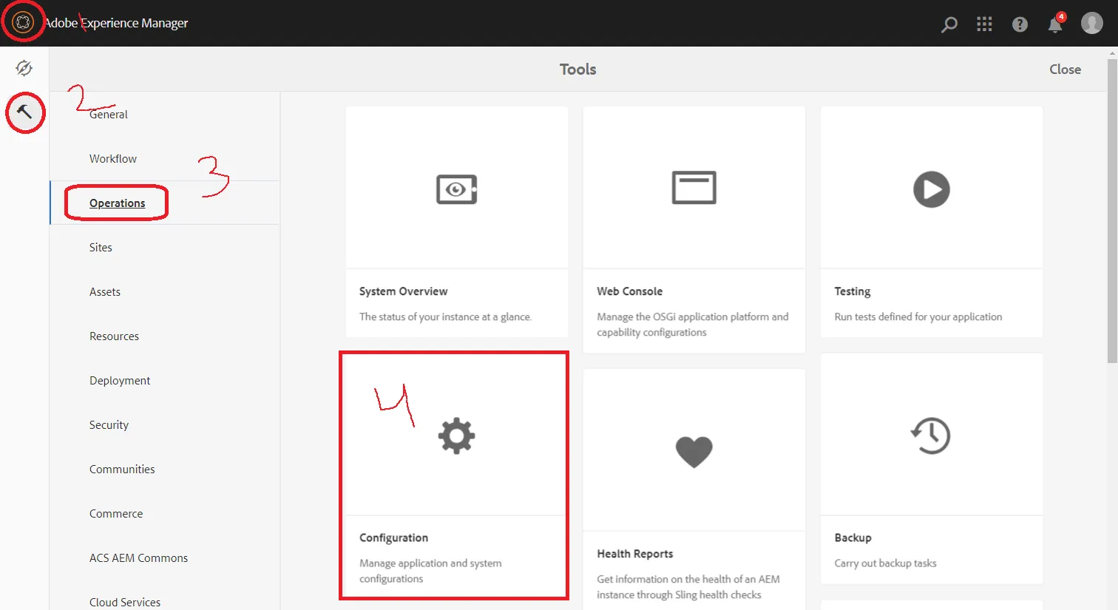Open the System Overview card
The image size is (1118, 610).
point(456,222)
